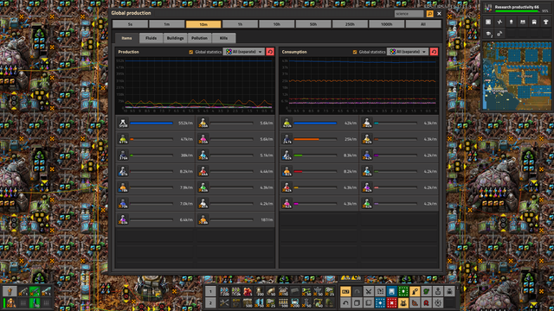The image size is (554, 311).
Task: Click the 8.3k/m consumption science pack icon
Action: [287, 155]
